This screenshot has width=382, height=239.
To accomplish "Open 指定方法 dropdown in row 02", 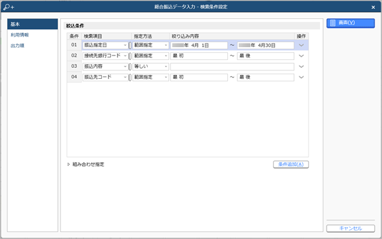I will click(x=150, y=56).
